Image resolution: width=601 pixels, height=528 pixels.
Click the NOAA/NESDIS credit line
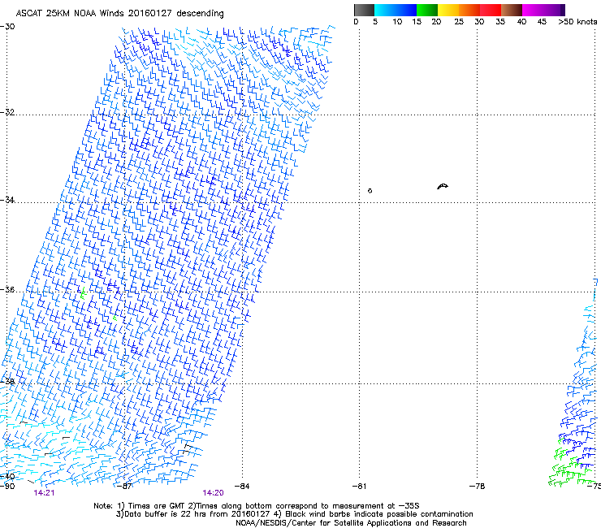(x=351, y=523)
